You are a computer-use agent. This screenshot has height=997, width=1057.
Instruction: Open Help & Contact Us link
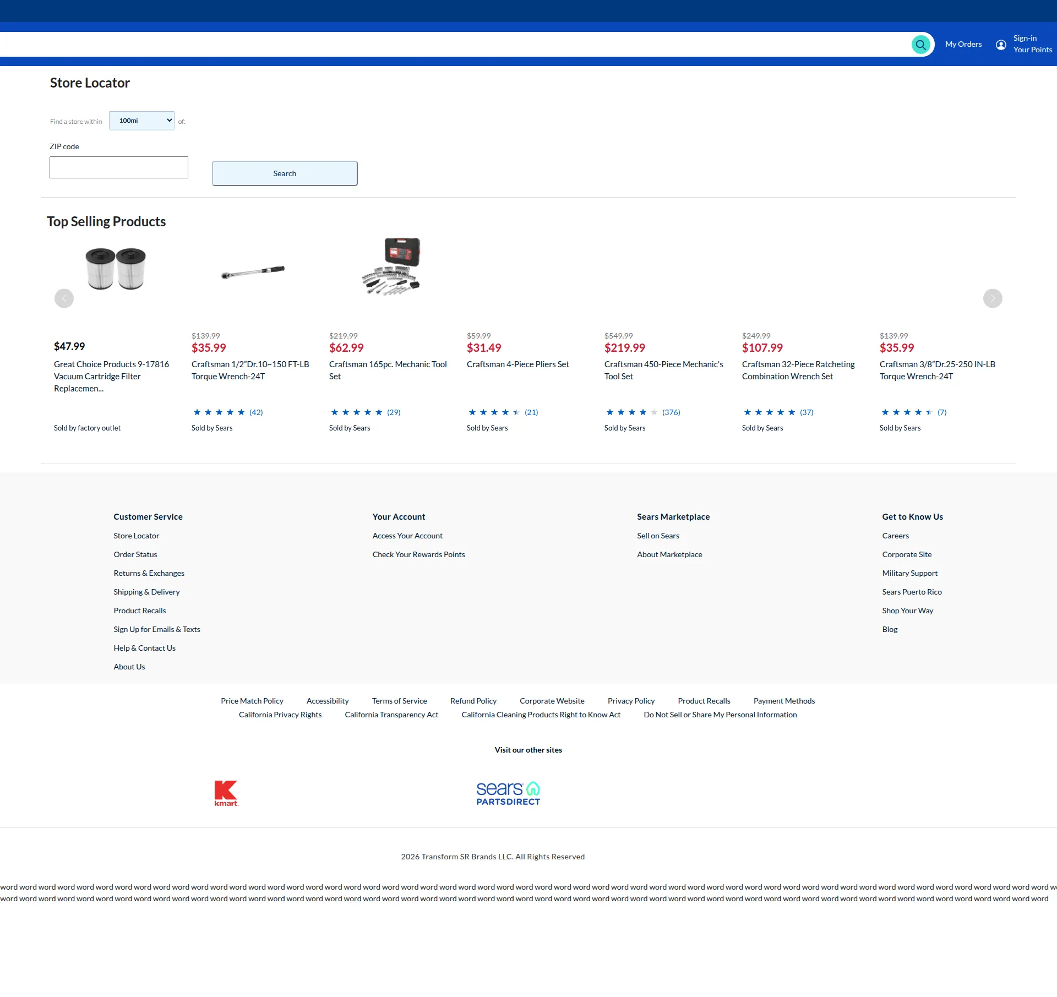coord(145,648)
